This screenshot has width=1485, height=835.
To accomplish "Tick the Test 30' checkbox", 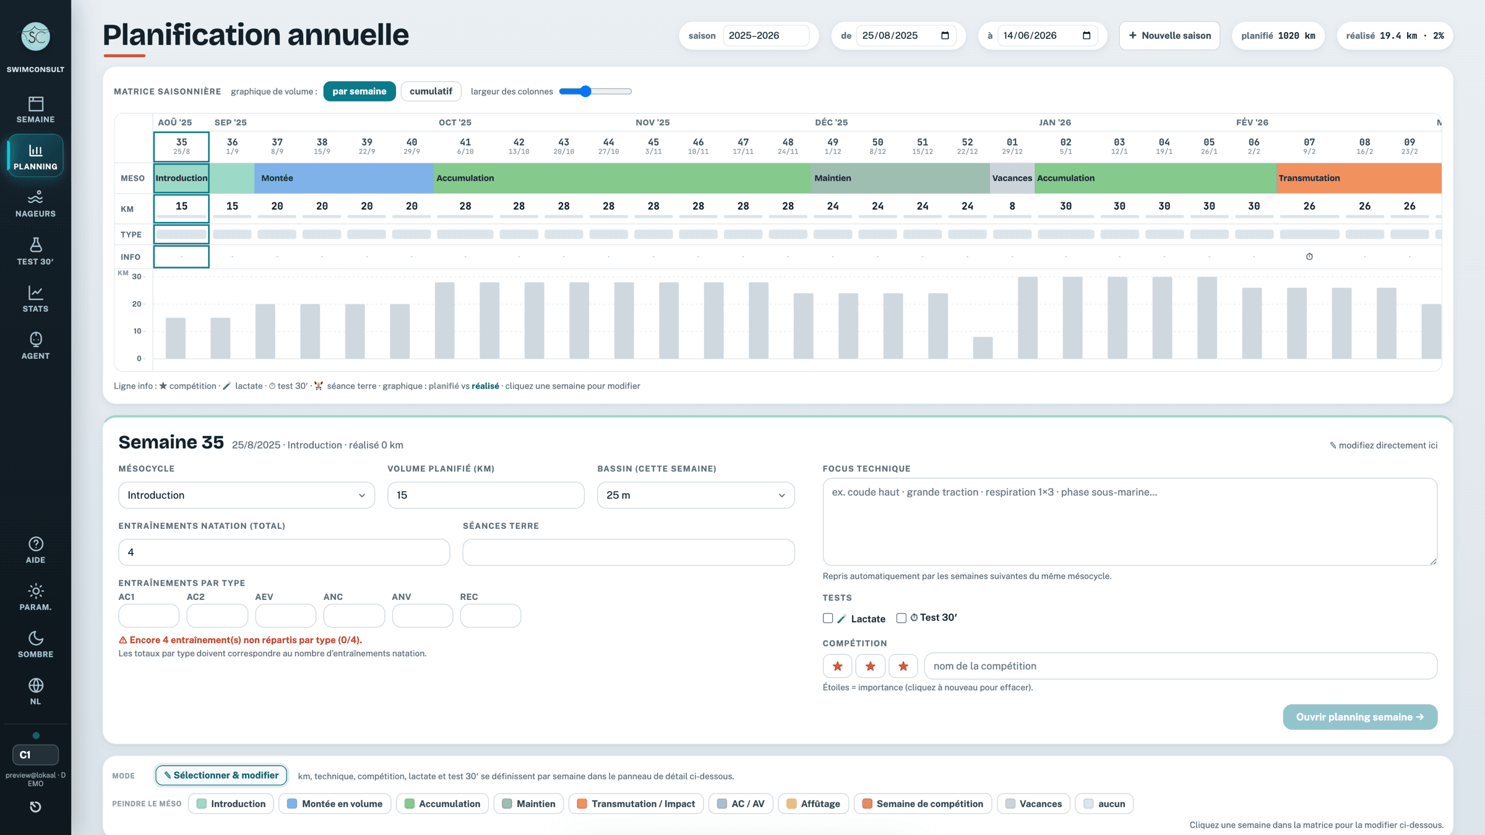I will coord(902,618).
